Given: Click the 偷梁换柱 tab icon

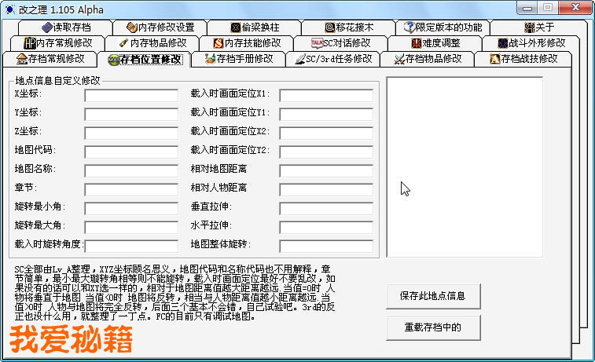Looking at the screenshot, I should tap(236, 27).
